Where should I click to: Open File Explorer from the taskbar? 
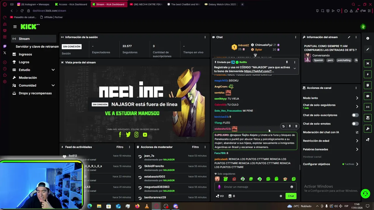click(99, 206)
